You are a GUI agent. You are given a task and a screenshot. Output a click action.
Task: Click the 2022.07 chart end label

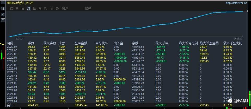[238, 39]
